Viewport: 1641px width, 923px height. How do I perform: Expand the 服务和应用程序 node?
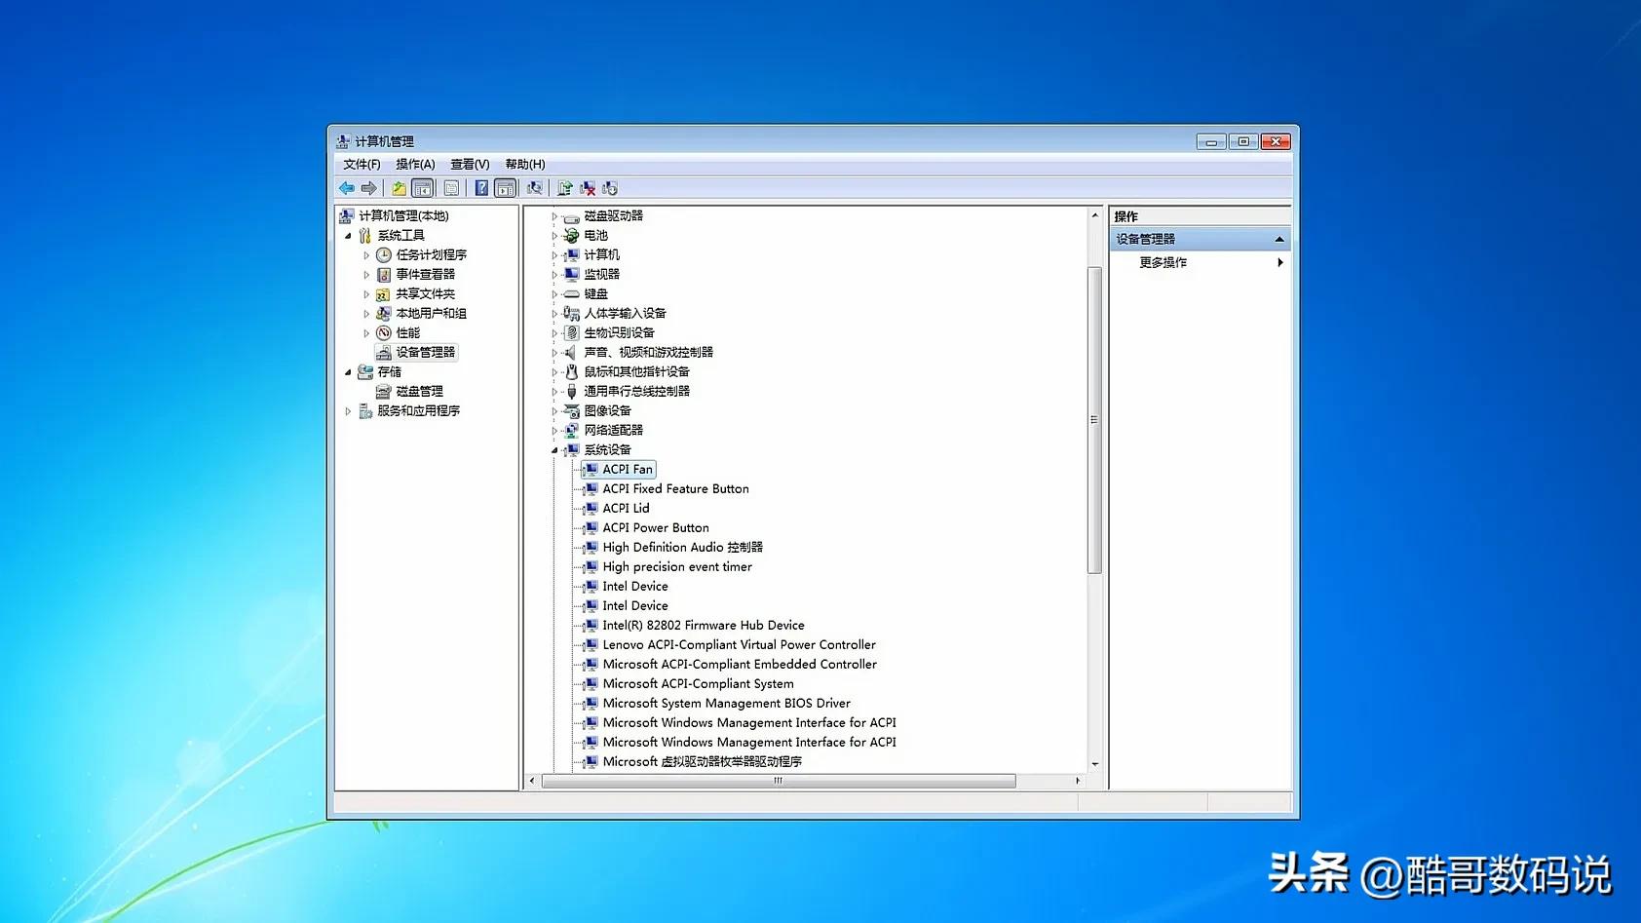(348, 411)
